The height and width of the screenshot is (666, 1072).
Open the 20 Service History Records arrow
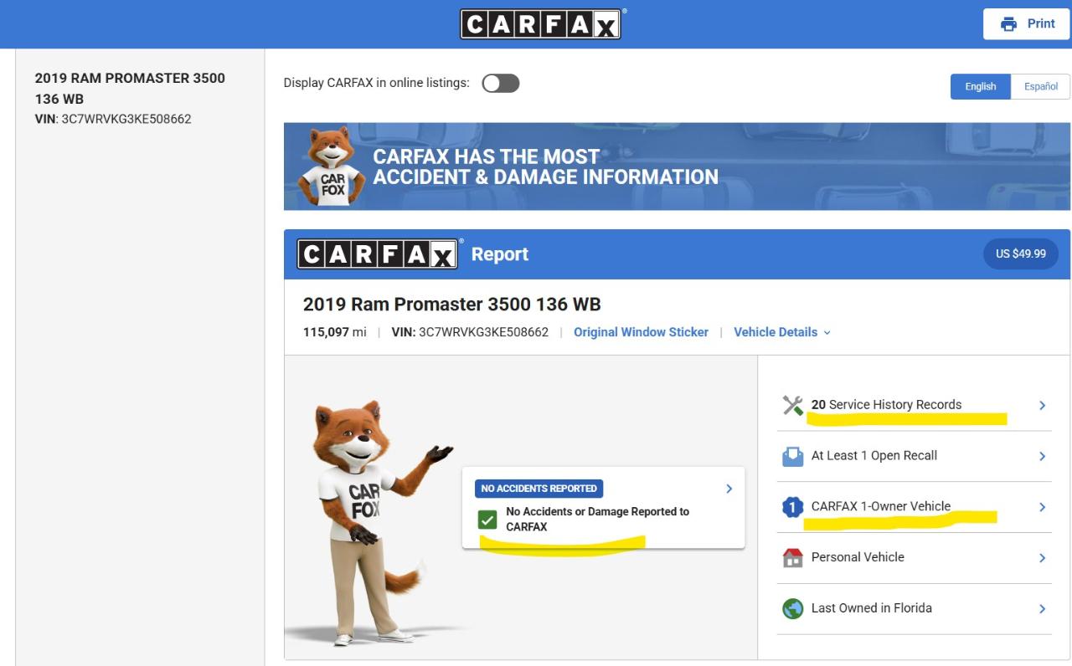tap(1043, 405)
